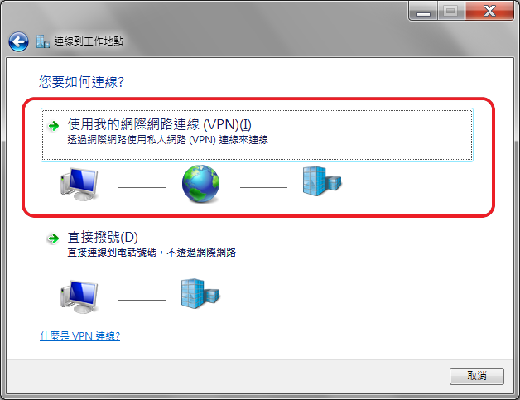This screenshot has width=520, height=400.
Task: Click the dial-up description 直接連線到電話號碼
Action: click(x=112, y=253)
